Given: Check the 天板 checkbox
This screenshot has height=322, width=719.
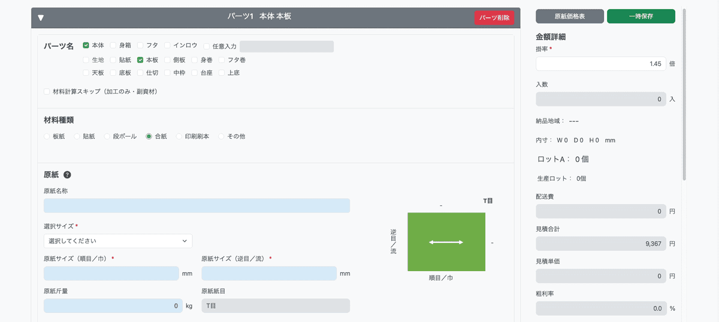Looking at the screenshot, I should [86, 73].
